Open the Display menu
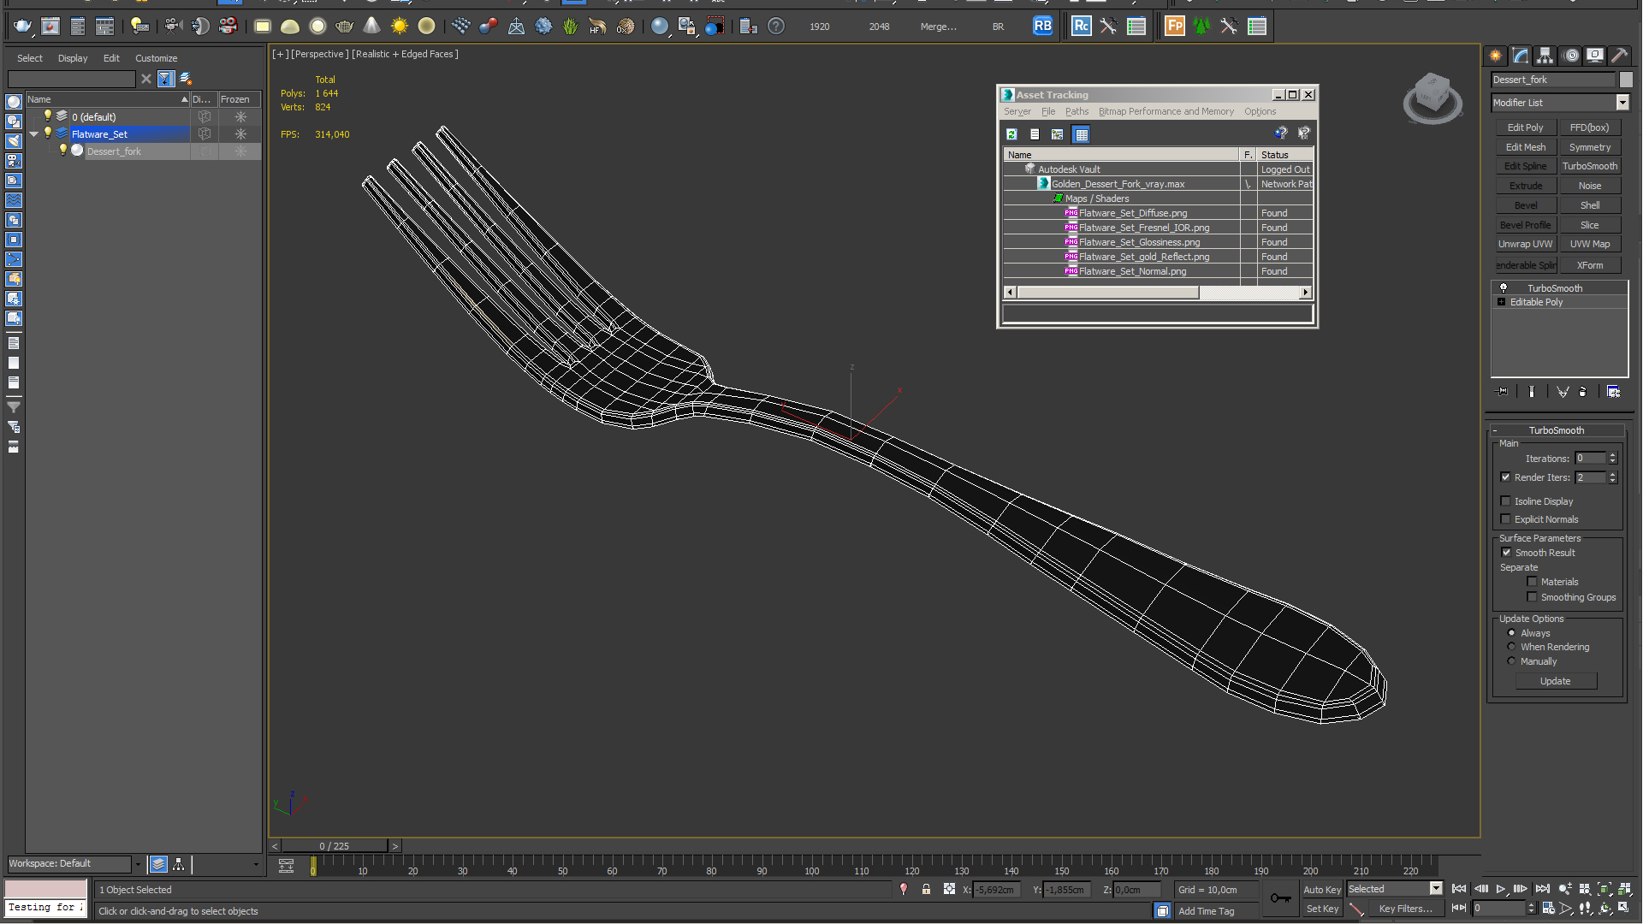This screenshot has height=924, width=1643. pyautogui.click(x=70, y=57)
